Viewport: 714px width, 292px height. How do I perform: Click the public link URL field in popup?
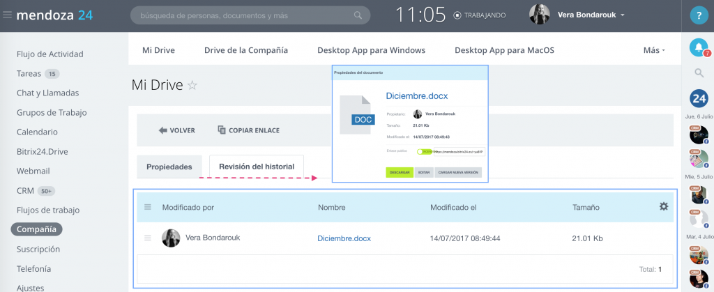pos(459,152)
